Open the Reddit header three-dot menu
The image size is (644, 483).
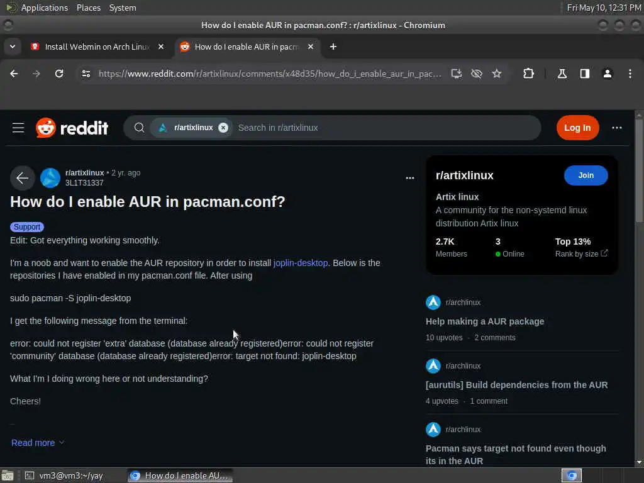[616, 128]
